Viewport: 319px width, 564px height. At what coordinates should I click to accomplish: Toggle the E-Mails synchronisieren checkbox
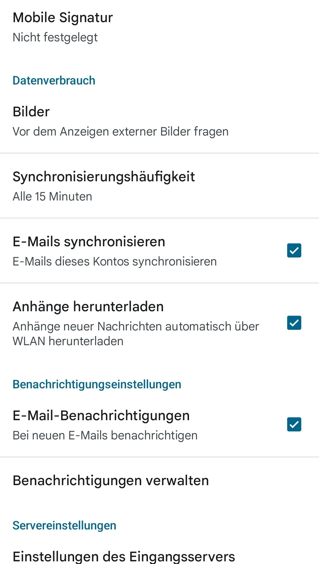tap(294, 250)
